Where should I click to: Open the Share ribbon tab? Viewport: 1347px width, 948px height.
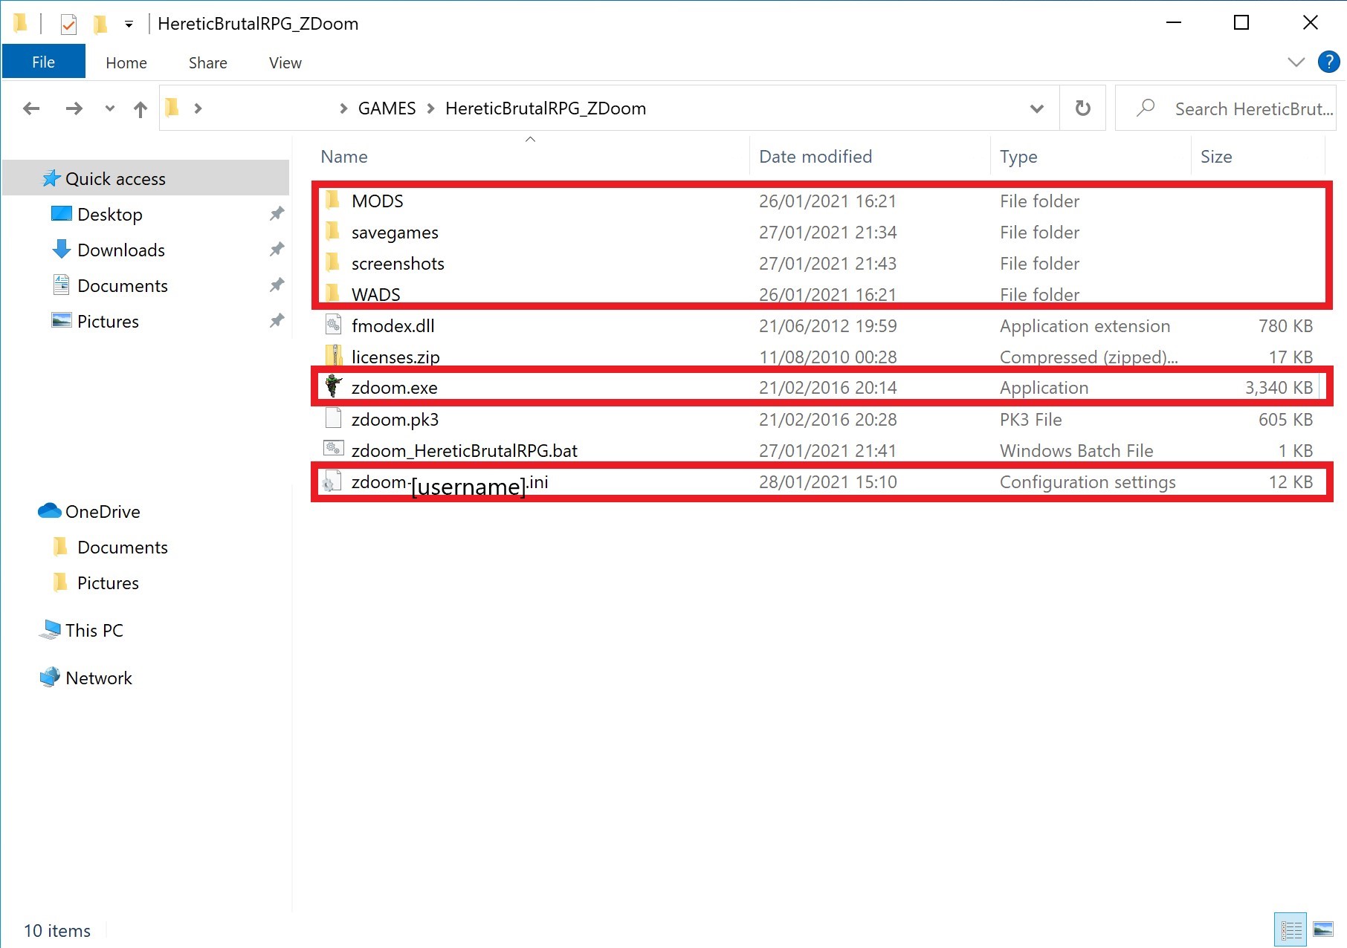[x=208, y=63]
